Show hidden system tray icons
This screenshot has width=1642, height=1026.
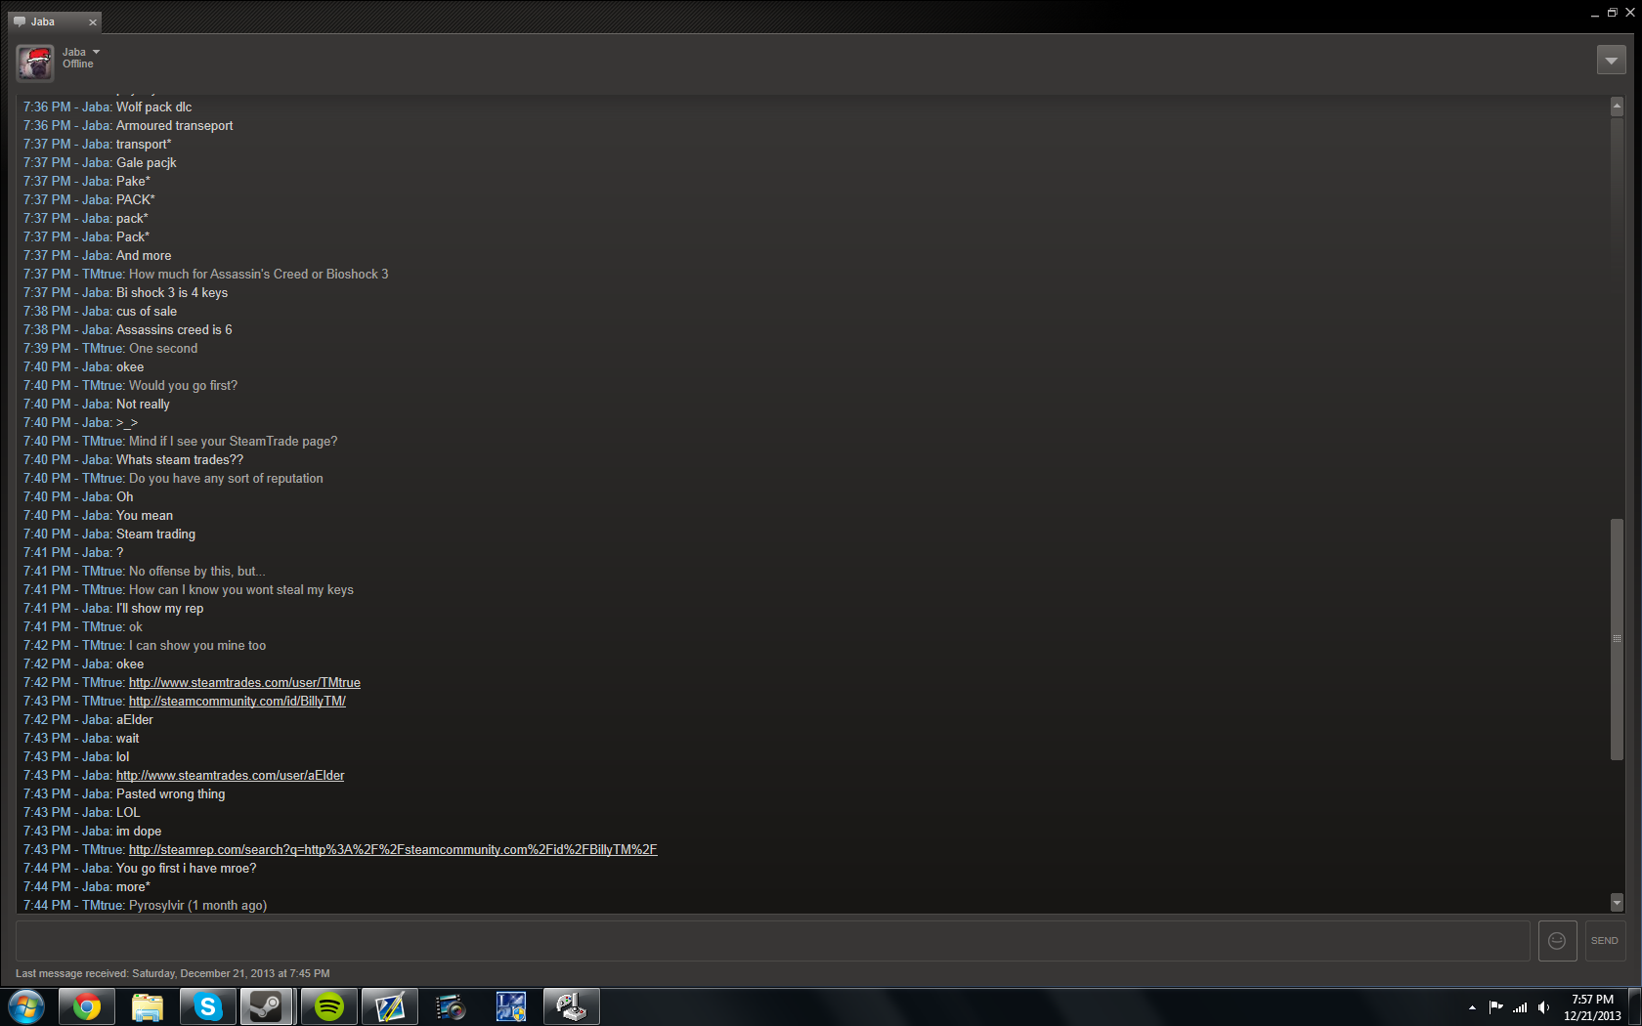pyautogui.click(x=1472, y=1007)
